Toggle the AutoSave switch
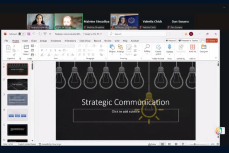The image size is (229, 153). [21, 34]
